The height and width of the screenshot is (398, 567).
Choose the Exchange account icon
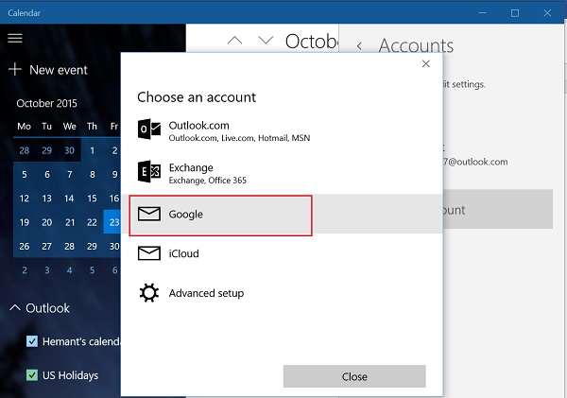pos(149,171)
